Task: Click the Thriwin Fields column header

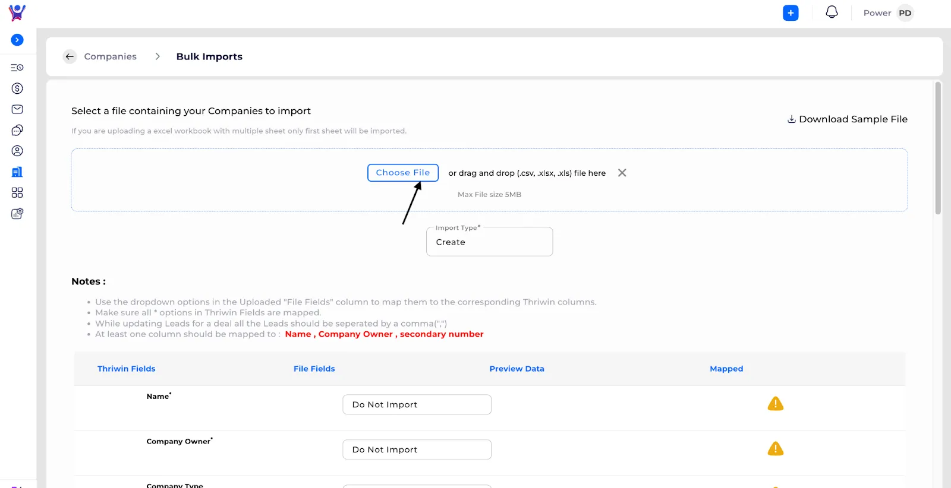Action: (x=127, y=369)
